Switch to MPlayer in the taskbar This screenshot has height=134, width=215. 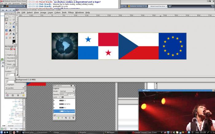pyautogui.click(x=111, y=132)
